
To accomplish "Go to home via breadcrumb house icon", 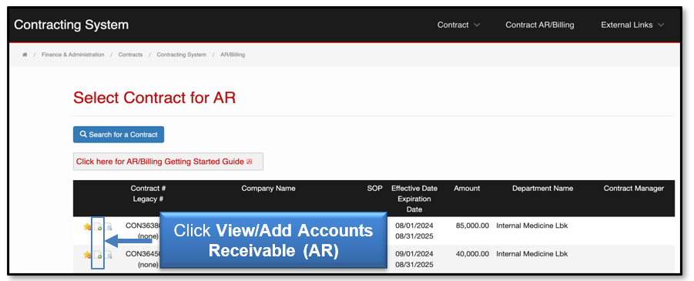I will point(25,55).
